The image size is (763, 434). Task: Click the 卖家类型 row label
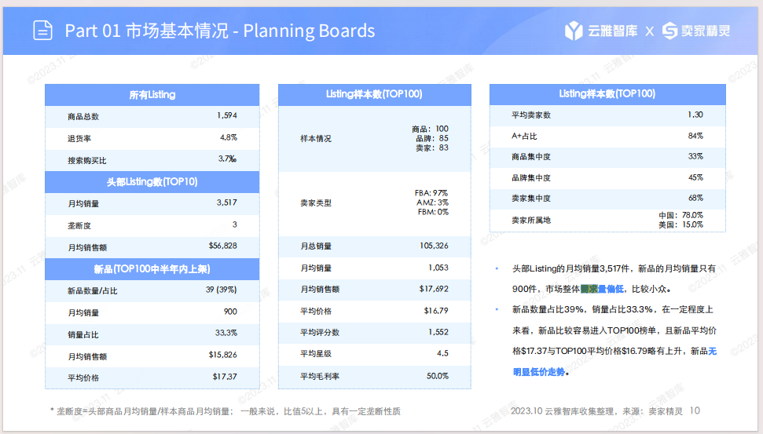[316, 202]
